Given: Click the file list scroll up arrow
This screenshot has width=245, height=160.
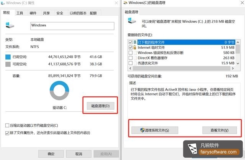Looking at the screenshot, I should pos(238,42).
